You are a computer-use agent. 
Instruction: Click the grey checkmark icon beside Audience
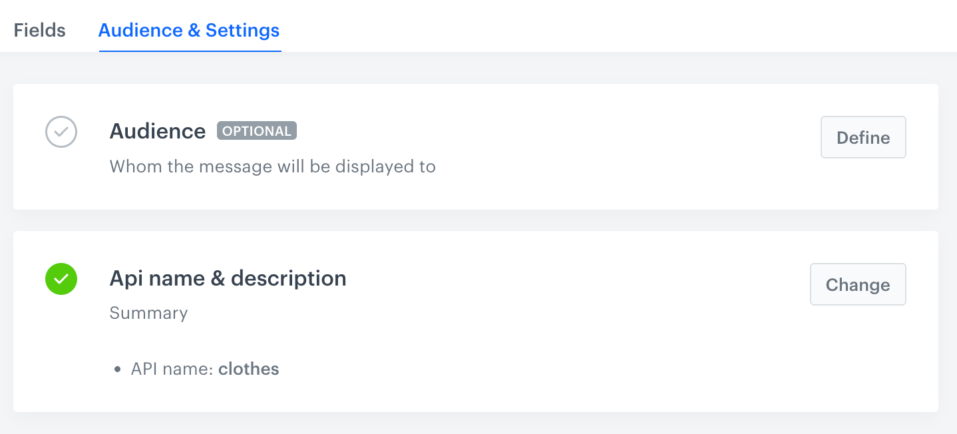point(61,132)
